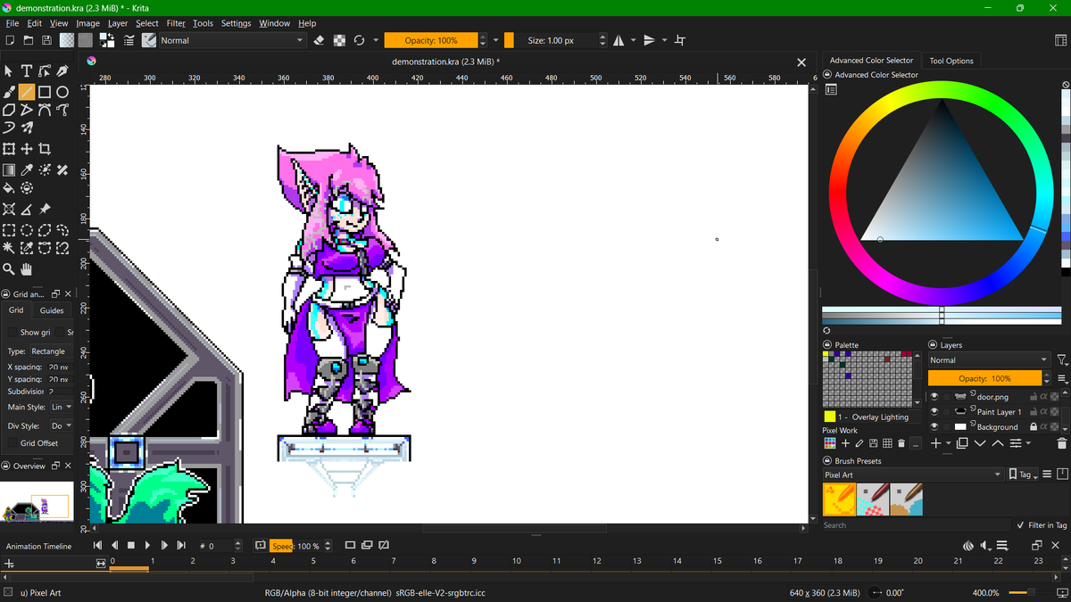The image size is (1071, 602).
Task: Switch to the Tool Options tab
Action: tap(951, 61)
